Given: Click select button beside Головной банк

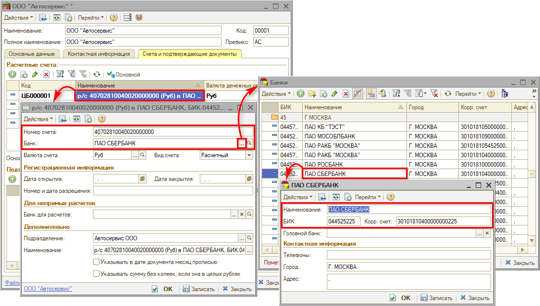Looking at the screenshot, I should coord(479,233).
